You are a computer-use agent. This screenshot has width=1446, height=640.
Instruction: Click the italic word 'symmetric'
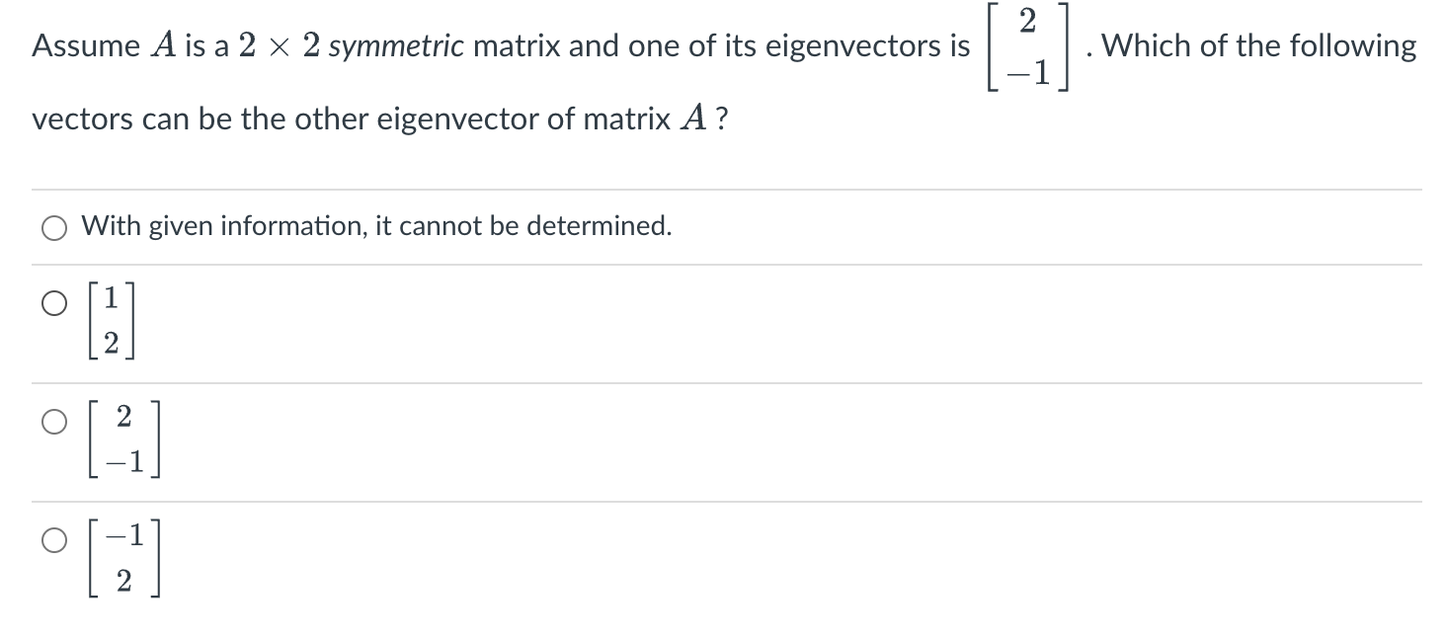click(x=396, y=46)
